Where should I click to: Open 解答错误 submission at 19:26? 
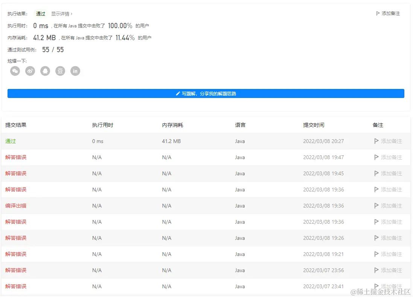pyautogui.click(x=16, y=238)
